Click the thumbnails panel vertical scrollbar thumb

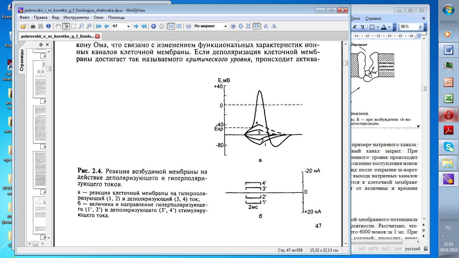[x=49, y=69]
